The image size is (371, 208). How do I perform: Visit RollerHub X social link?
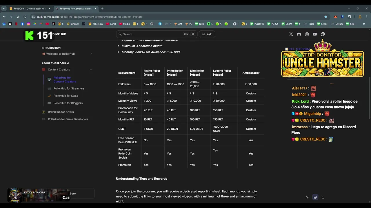(x=291, y=34)
